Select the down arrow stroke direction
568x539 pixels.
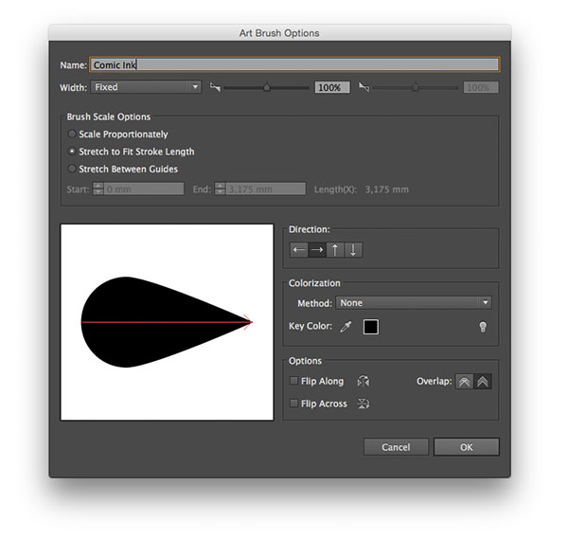click(x=353, y=250)
